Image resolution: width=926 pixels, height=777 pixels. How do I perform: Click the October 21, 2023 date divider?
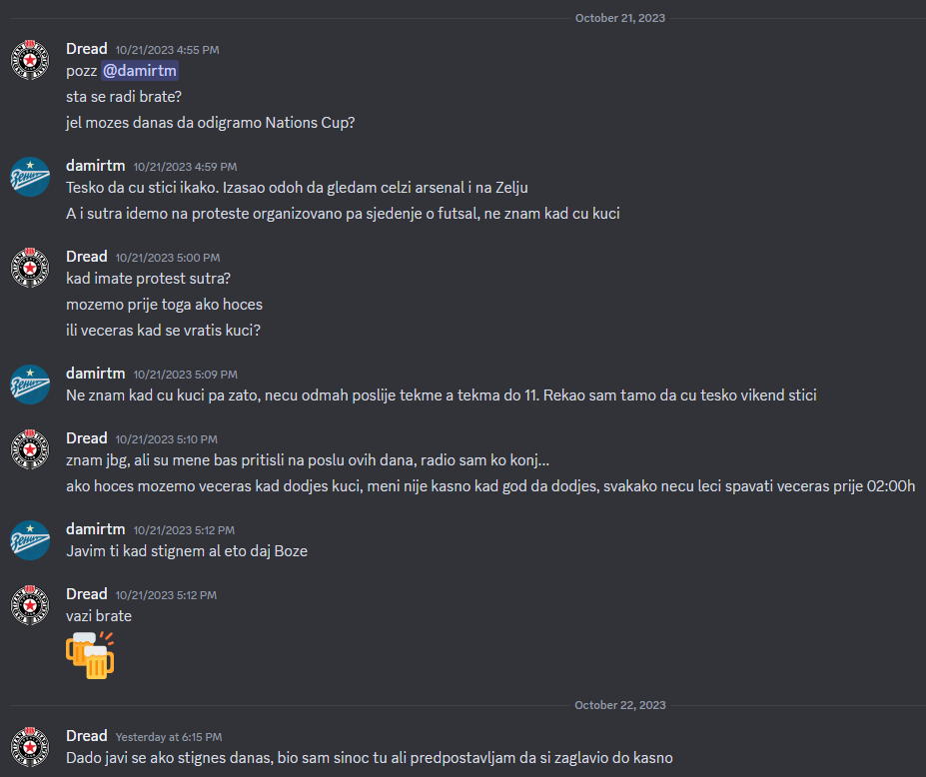coord(620,18)
